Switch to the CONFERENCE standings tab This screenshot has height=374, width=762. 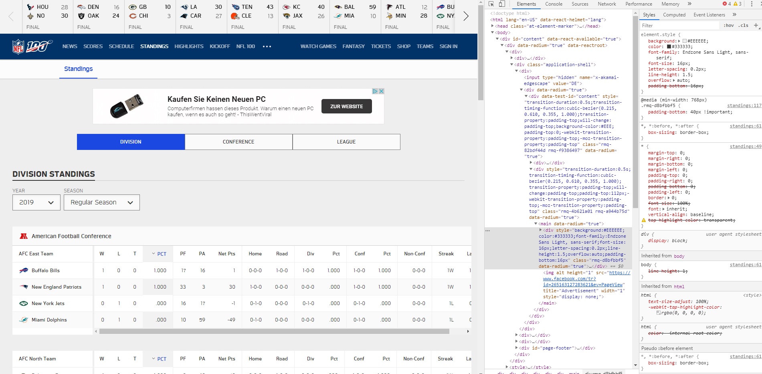(239, 142)
